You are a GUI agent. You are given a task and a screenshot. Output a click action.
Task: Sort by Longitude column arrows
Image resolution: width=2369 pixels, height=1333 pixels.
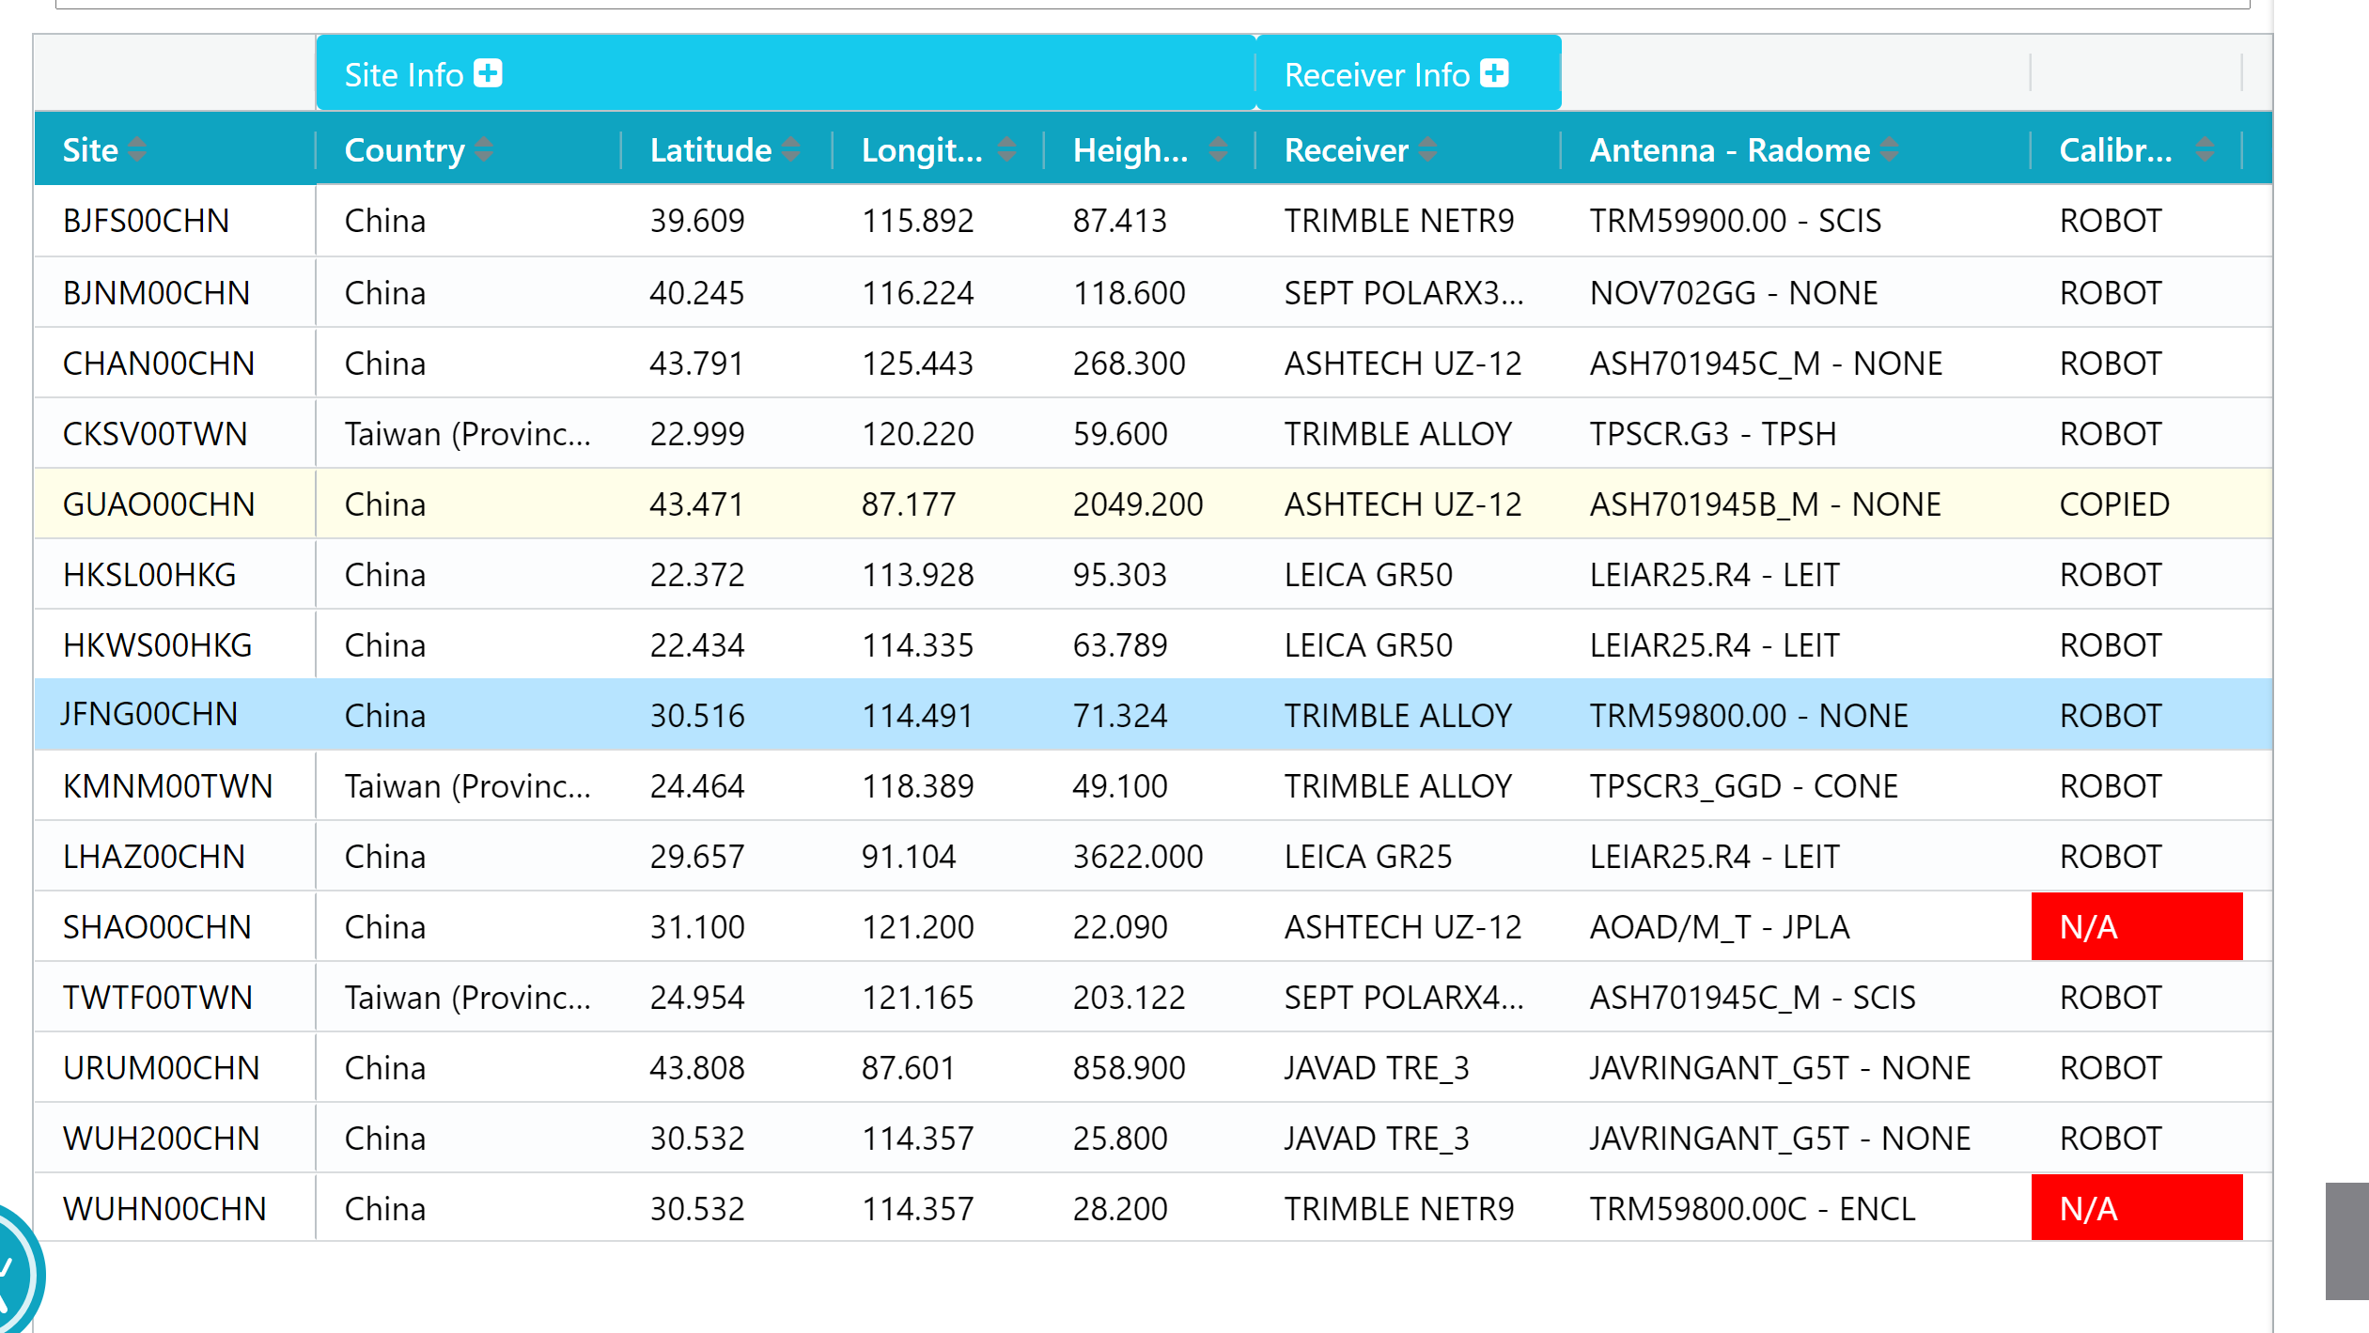pyautogui.click(x=1006, y=149)
